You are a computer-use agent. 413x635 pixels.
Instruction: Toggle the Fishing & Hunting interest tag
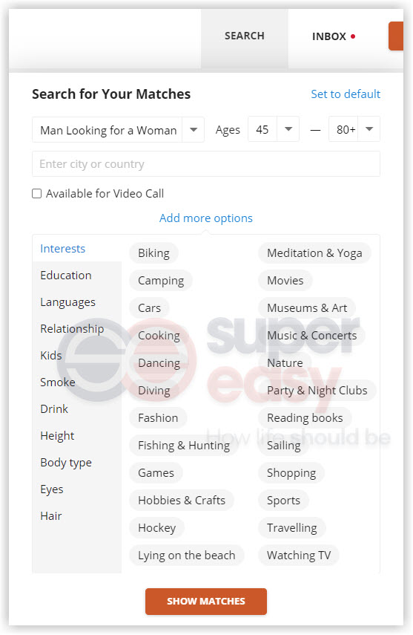pos(184,446)
